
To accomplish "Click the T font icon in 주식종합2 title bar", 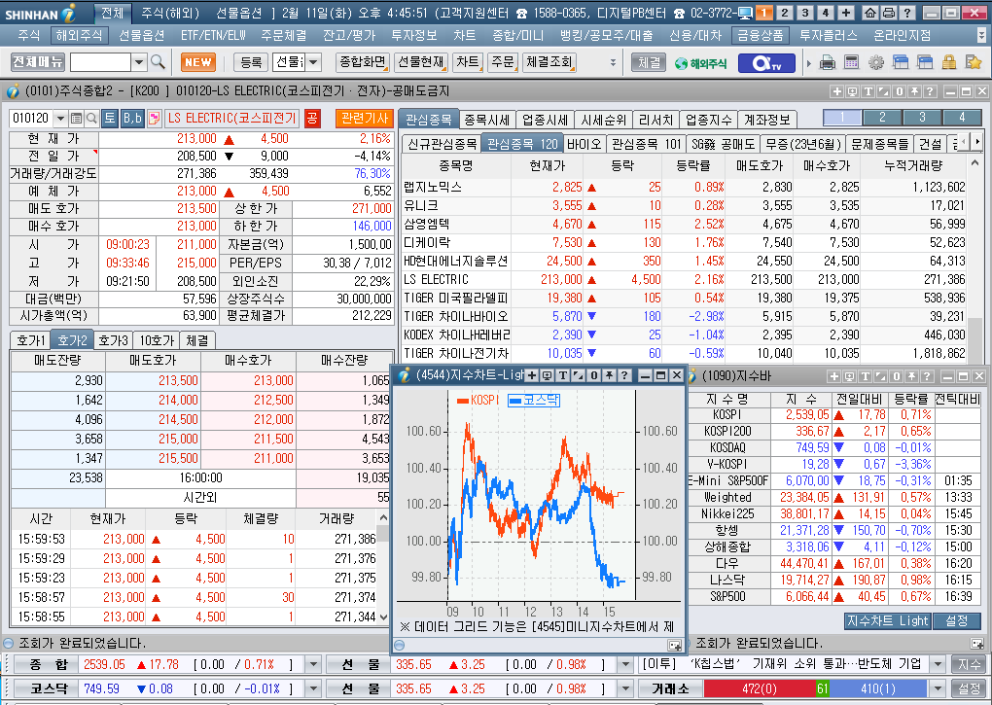I will pyautogui.click(x=868, y=91).
